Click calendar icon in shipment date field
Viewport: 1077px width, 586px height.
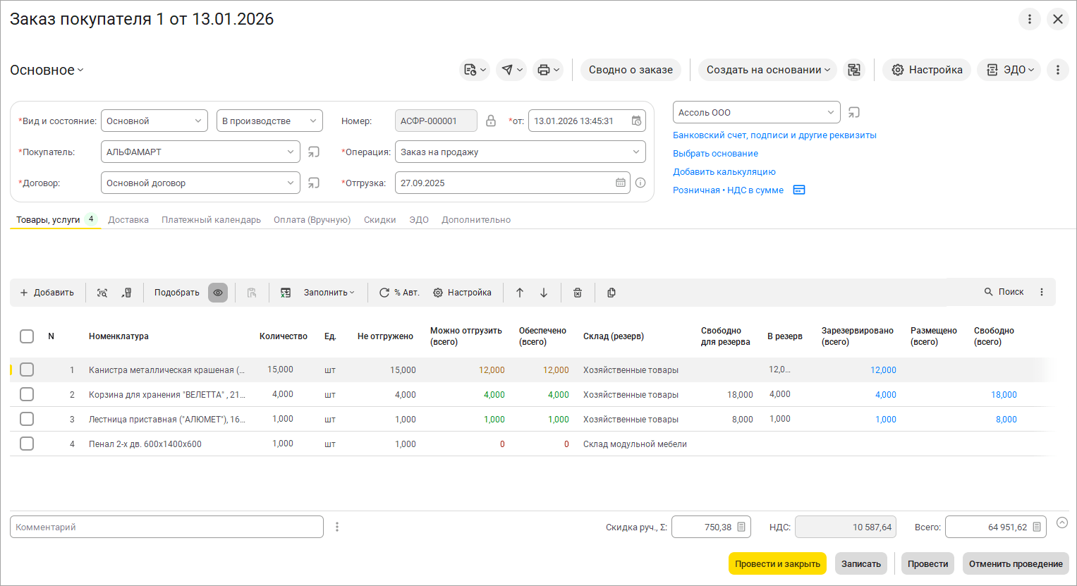pyautogui.click(x=621, y=183)
